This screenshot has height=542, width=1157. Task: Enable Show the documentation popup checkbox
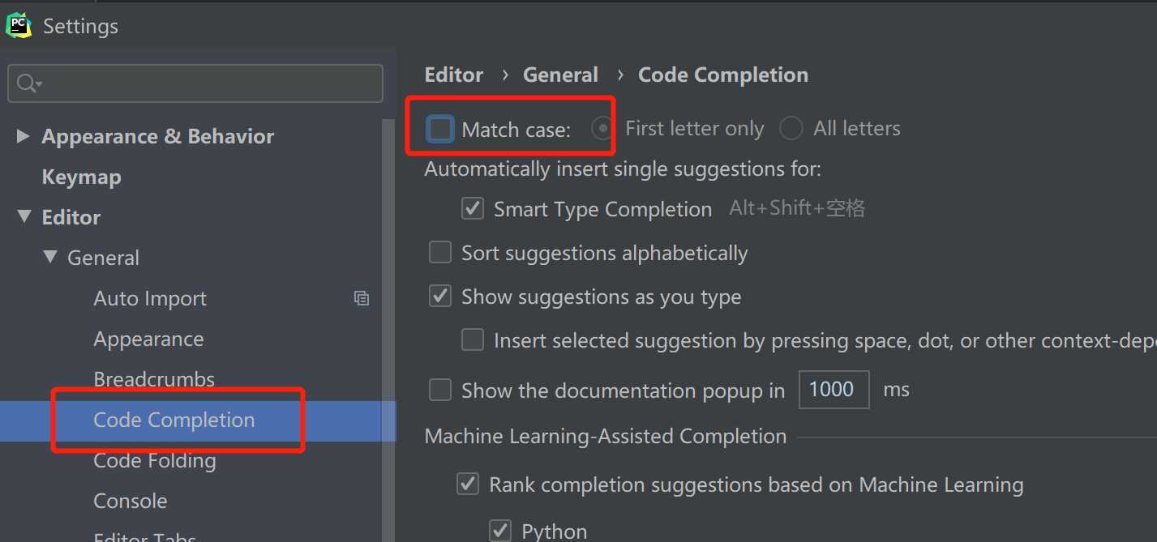click(440, 390)
